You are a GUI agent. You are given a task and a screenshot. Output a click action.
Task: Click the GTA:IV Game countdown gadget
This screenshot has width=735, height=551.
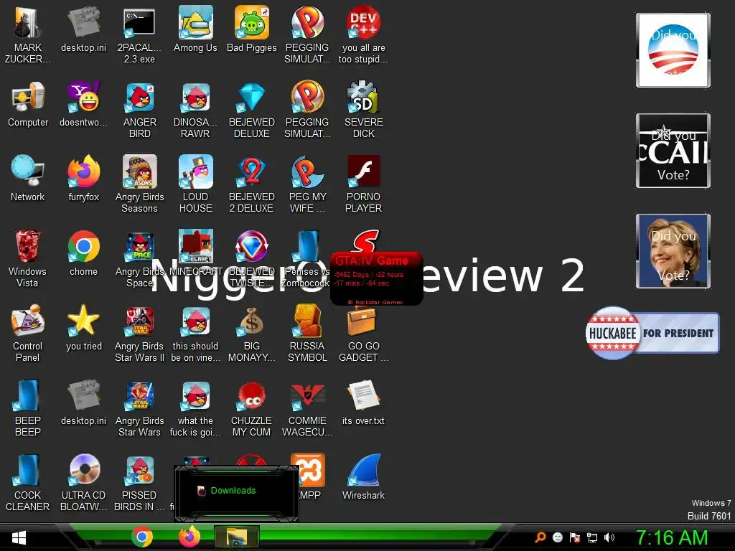[376, 279]
